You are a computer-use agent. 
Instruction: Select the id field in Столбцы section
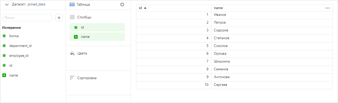(x=97, y=27)
